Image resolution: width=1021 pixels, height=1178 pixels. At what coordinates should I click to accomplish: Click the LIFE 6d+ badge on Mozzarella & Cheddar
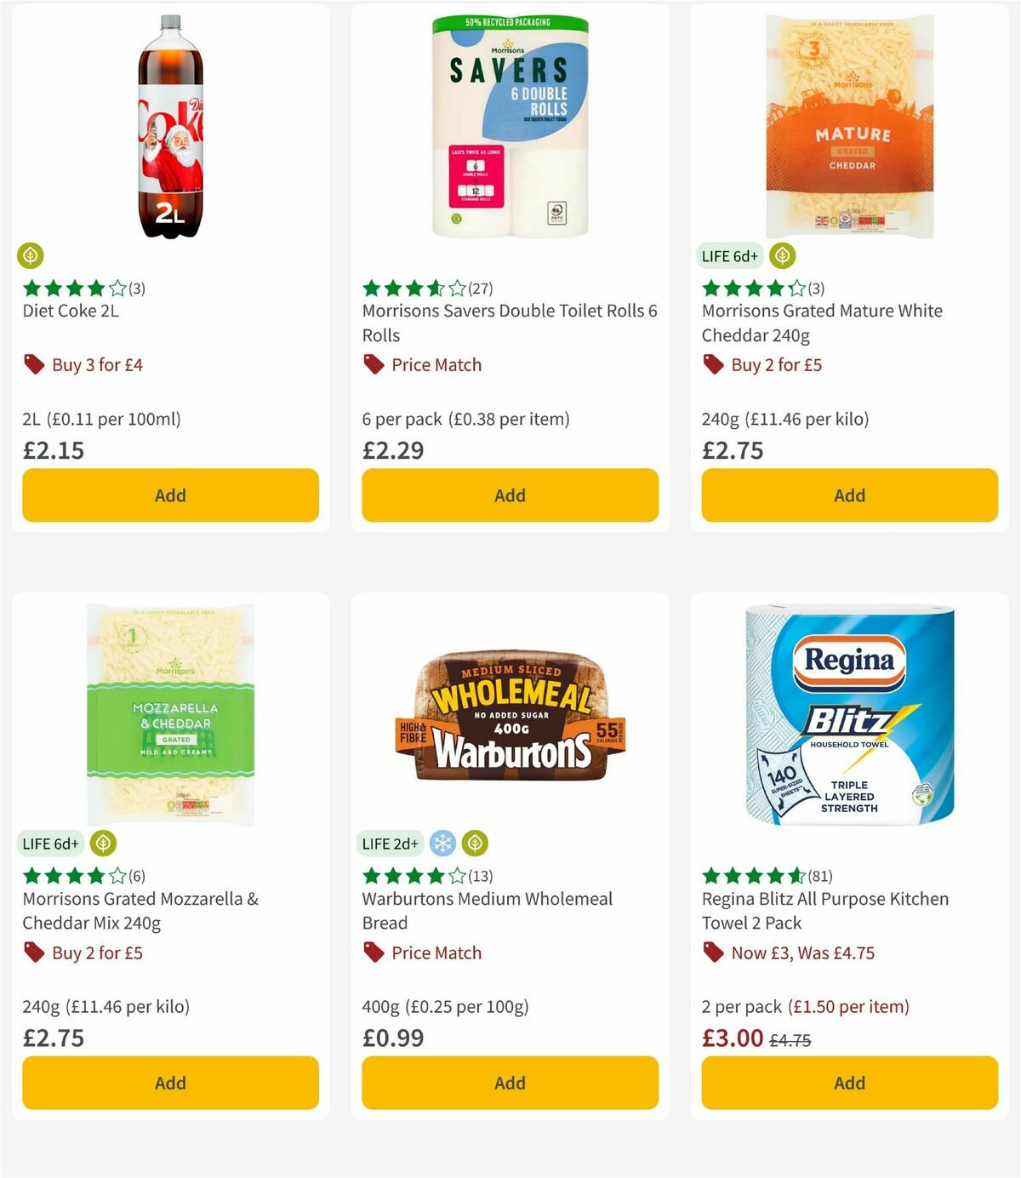point(50,843)
